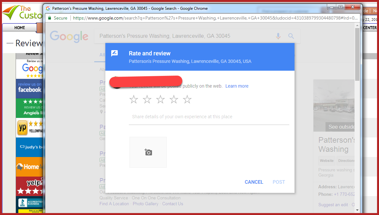Click the Patterson's Washing business title

pyautogui.click(x=337, y=145)
